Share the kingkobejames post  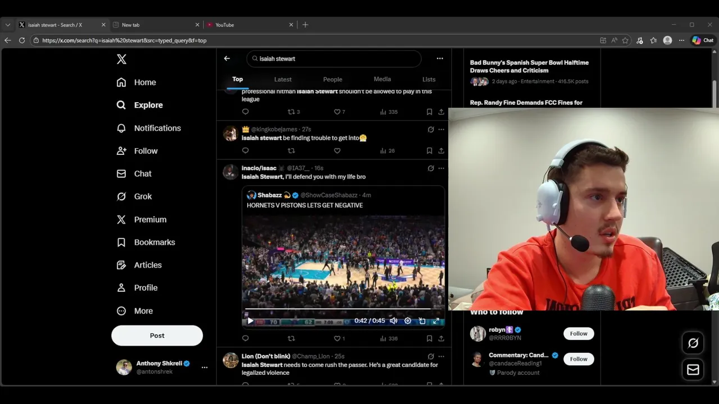[x=442, y=150]
